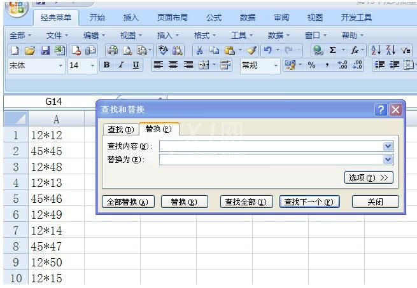This screenshot has width=417, height=288.
Task: Click the Office button orb
Action: click(x=17, y=8)
